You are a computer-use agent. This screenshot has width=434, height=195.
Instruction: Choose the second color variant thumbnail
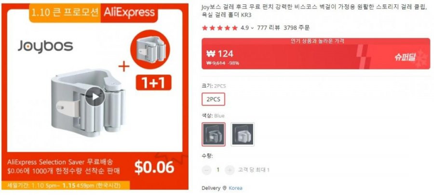(243, 134)
